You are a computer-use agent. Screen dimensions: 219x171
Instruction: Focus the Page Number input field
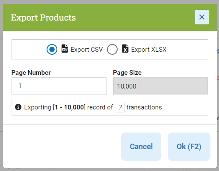59,86
